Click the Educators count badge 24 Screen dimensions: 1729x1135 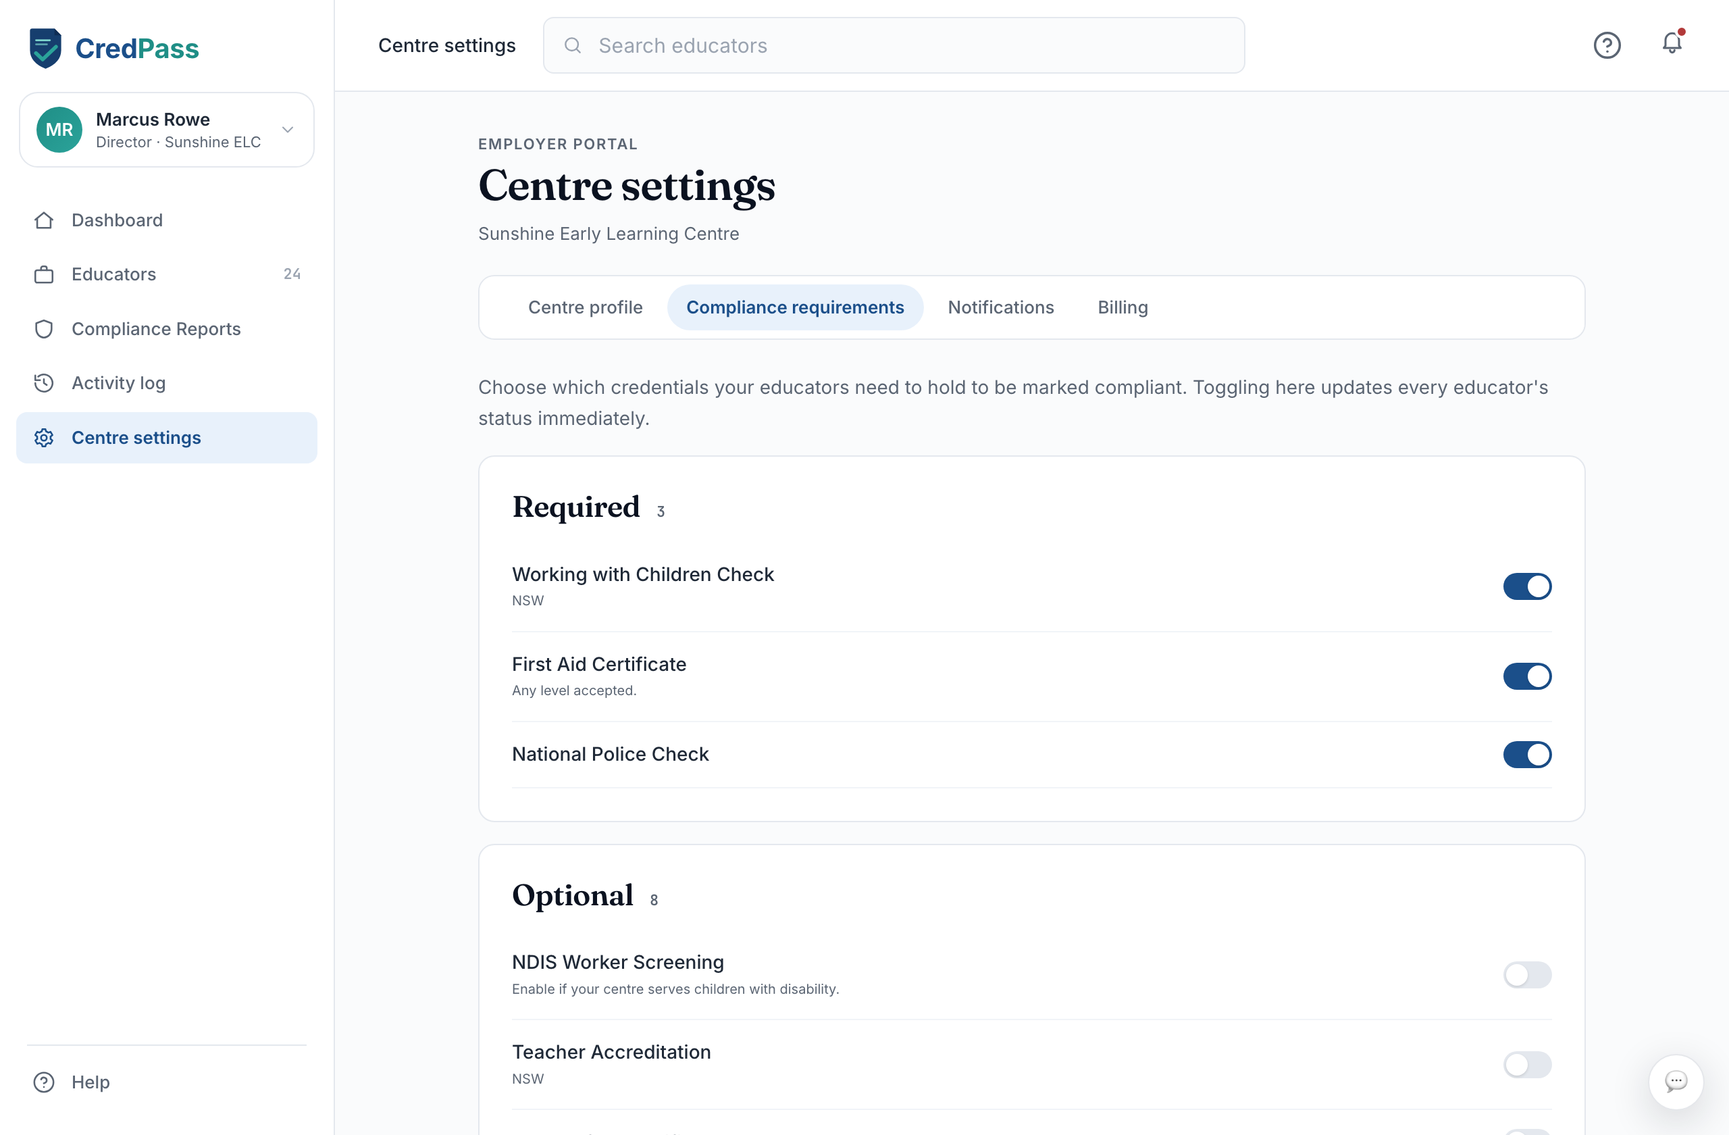pyautogui.click(x=292, y=274)
